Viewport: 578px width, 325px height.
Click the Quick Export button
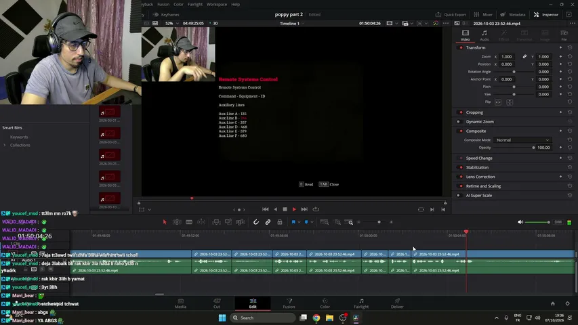(x=451, y=15)
